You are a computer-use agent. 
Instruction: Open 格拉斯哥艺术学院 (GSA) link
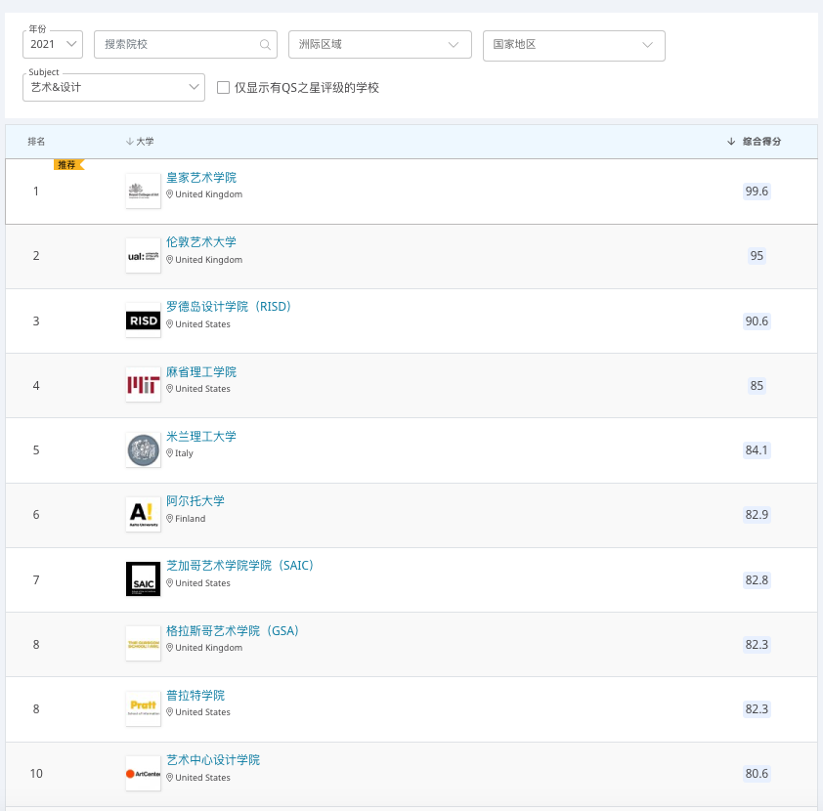(232, 630)
